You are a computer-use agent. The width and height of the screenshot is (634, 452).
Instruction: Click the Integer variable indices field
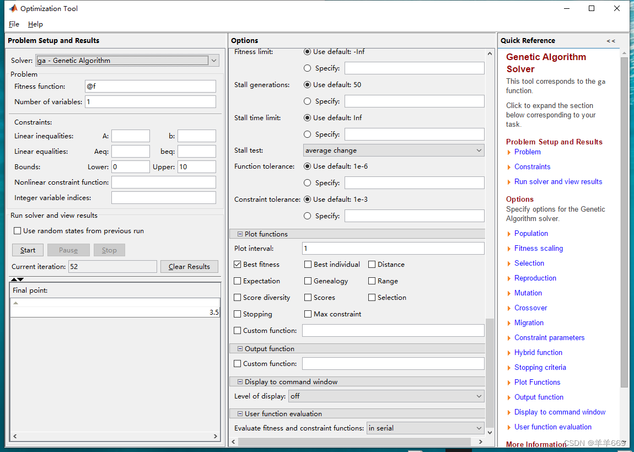click(x=164, y=198)
